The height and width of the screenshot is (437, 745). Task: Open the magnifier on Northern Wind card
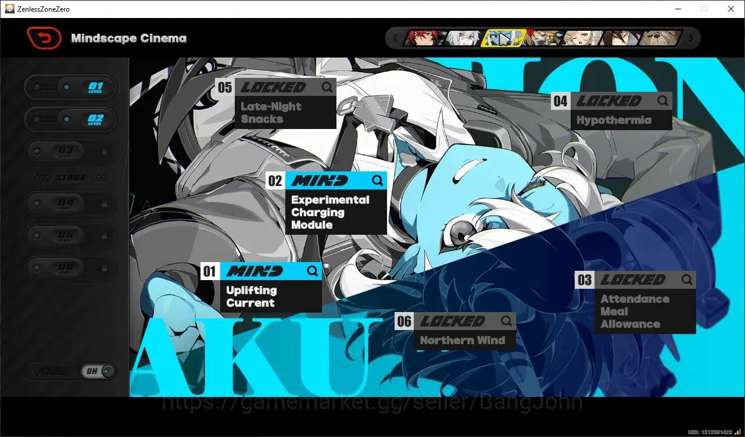(x=506, y=321)
